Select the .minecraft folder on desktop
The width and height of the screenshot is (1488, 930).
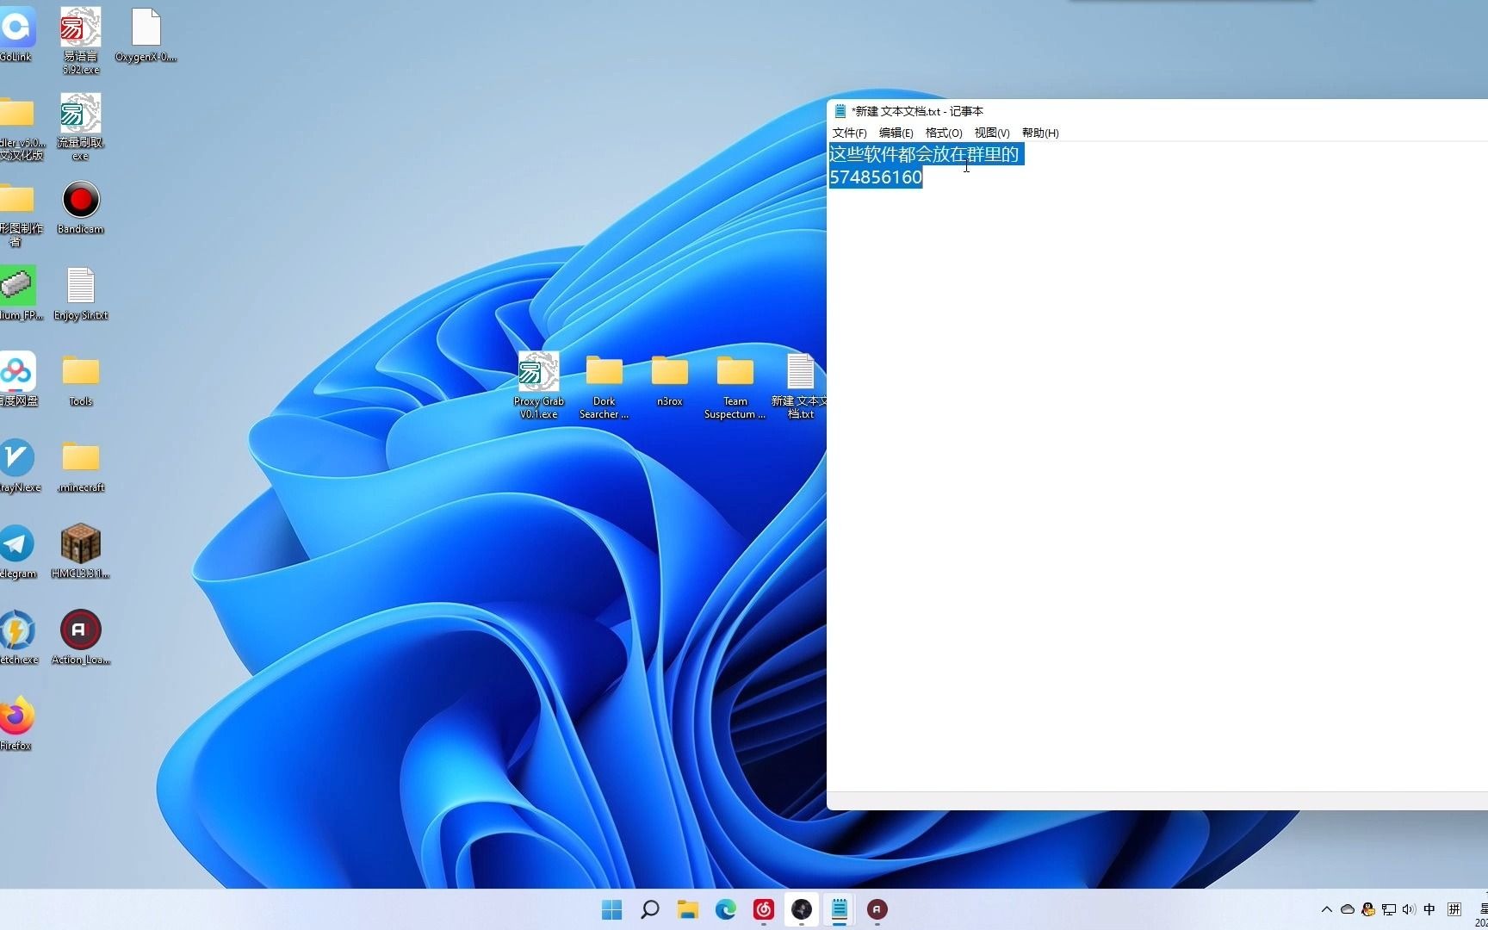click(80, 466)
